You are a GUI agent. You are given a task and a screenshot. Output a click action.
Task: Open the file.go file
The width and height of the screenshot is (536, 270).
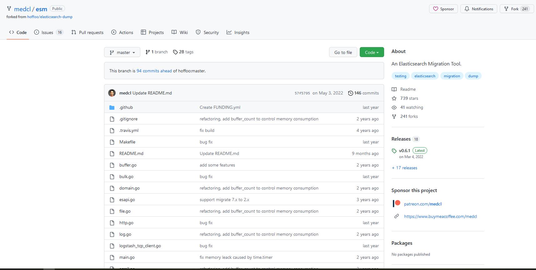[125, 211]
